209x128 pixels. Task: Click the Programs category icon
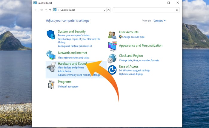point(51,84)
